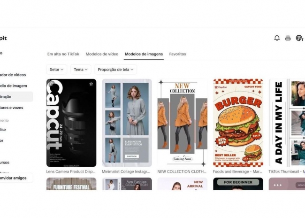This screenshot has width=305, height=218.
Task: Favorite the Lens Camera template star icon
Action: pyautogui.click(x=91, y=84)
